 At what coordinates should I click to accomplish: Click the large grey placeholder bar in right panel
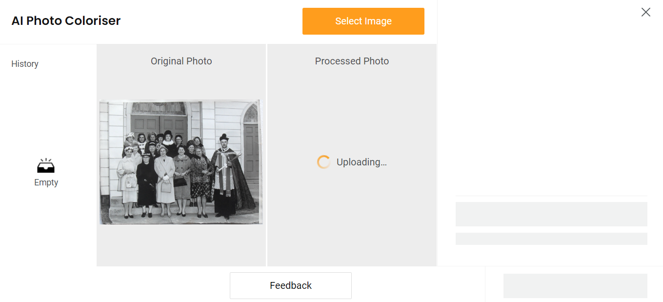(551, 214)
